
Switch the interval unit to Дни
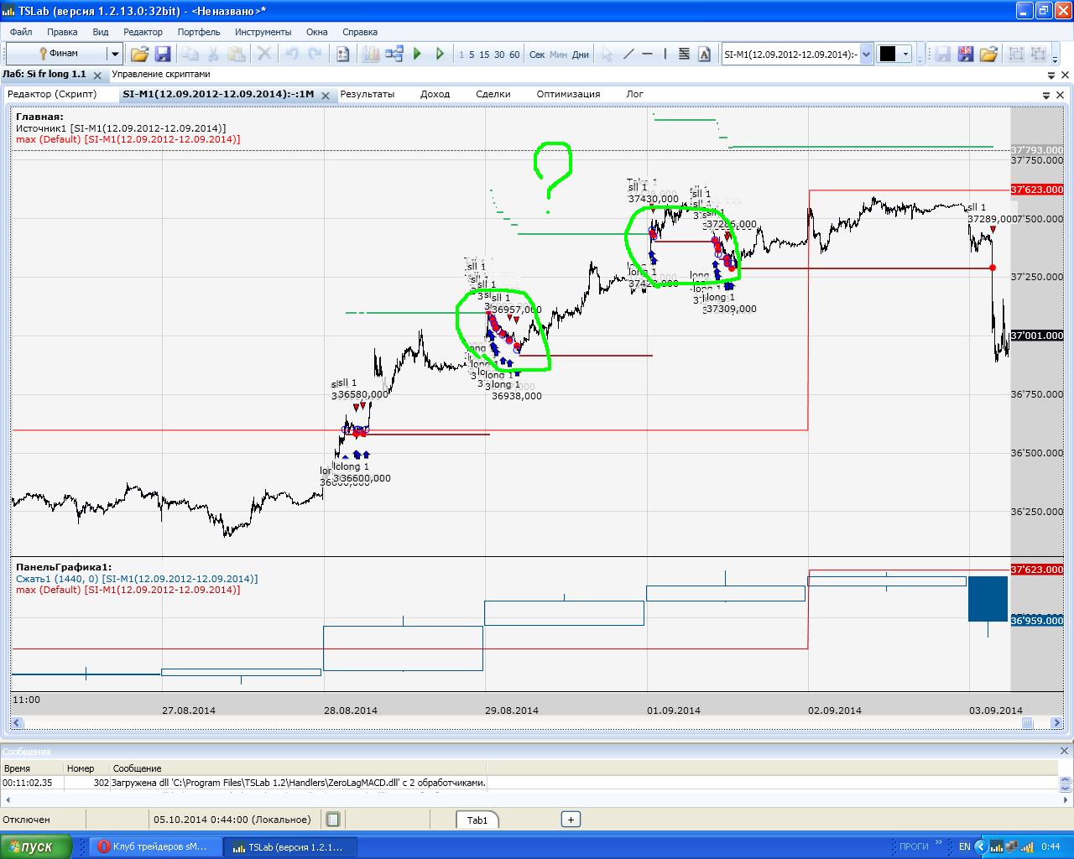[x=581, y=55]
